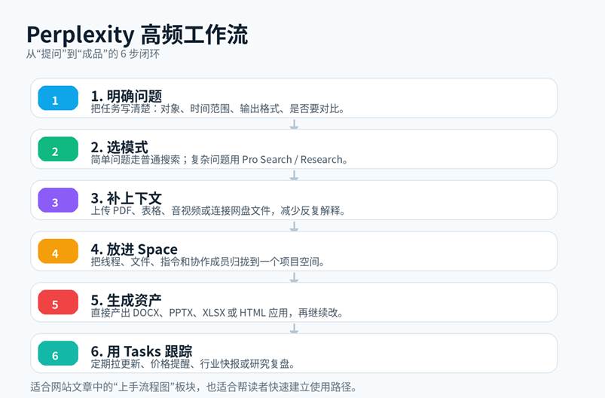Select the "2. 选模式" step heading
Viewport: 605px width, 398px height.
[x=119, y=147]
